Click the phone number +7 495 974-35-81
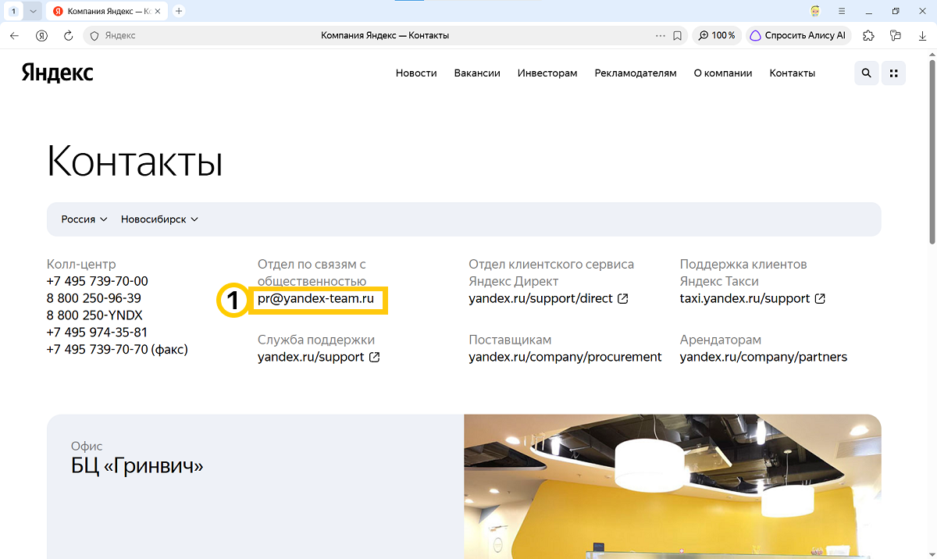 98,332
